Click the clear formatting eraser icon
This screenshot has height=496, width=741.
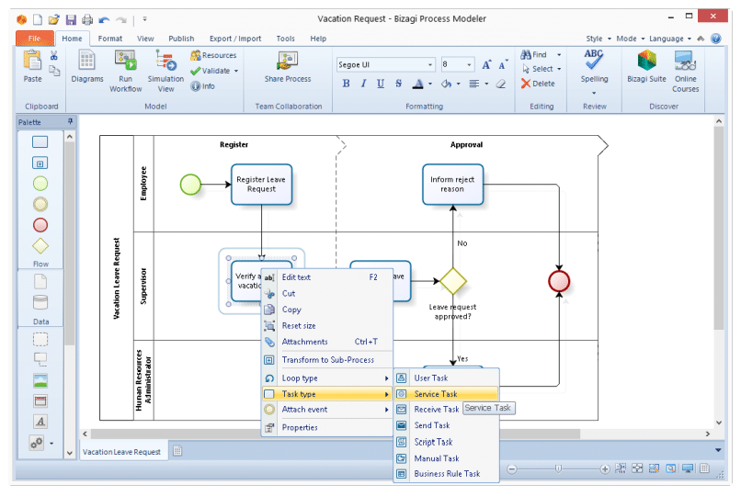501,84
